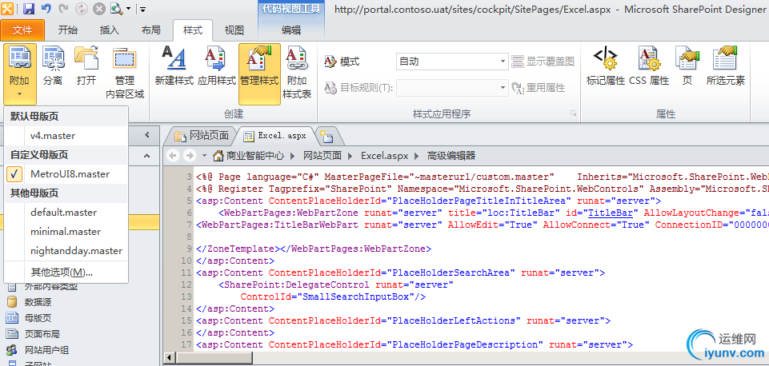The height and width of the screenshot is (366, 769).
Task: Click the horizontal scrollbar left arrow
Action: pyautogui.click(x=169, y=357)
